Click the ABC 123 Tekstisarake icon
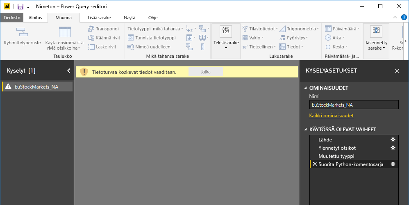This screenshot has height=205, width=409. (226, 32)
